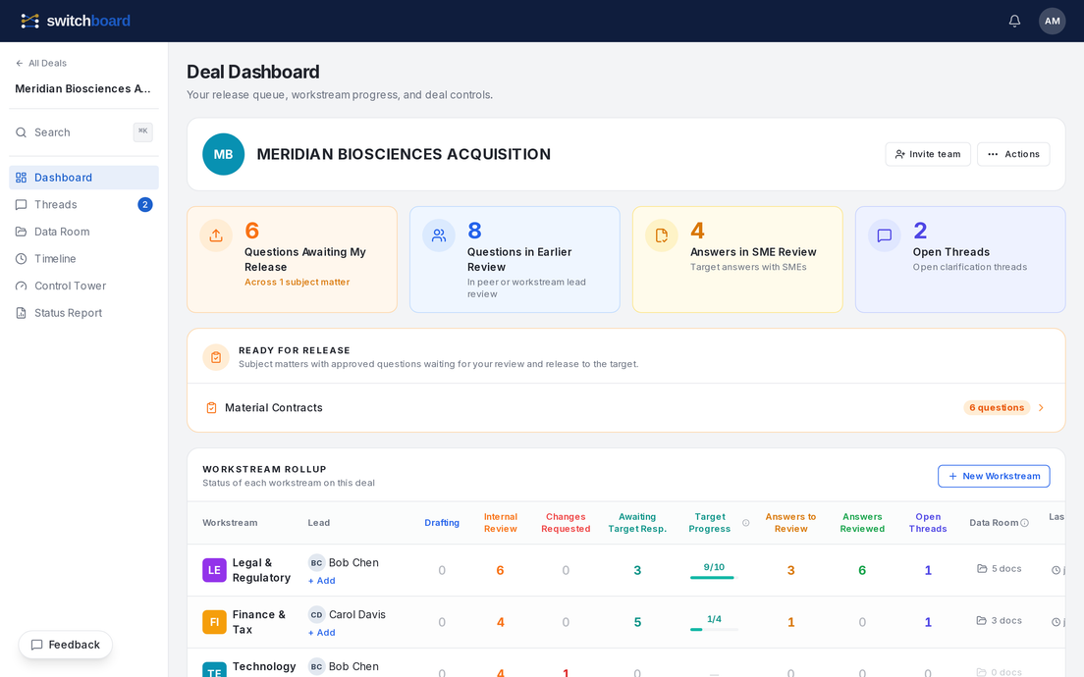Click Awaiting Target count 5 for Finance
Screen dimensions: 1084x677
point(637,622)
